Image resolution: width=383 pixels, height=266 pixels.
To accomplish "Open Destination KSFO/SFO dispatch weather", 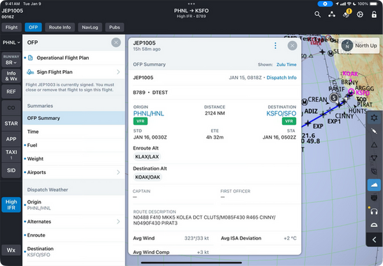I will point(74,251).
